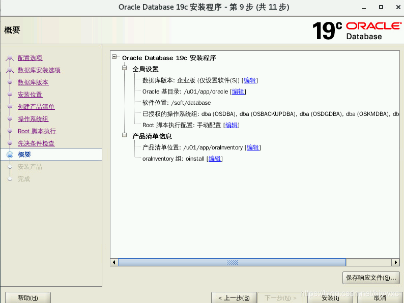The width and height of the screenshot is (404, 303).
Task: Select 已授权的操作系统组 row
Action: pos(270,114)
